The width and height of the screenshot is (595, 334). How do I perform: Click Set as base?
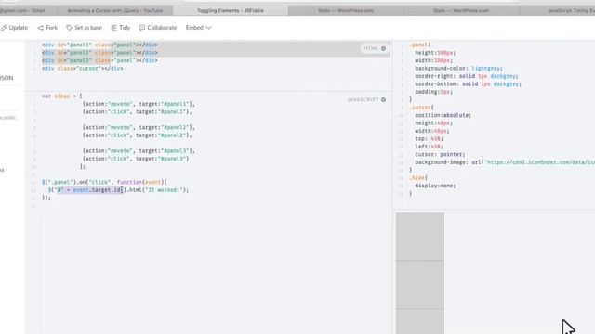click(x=84, y=28)
